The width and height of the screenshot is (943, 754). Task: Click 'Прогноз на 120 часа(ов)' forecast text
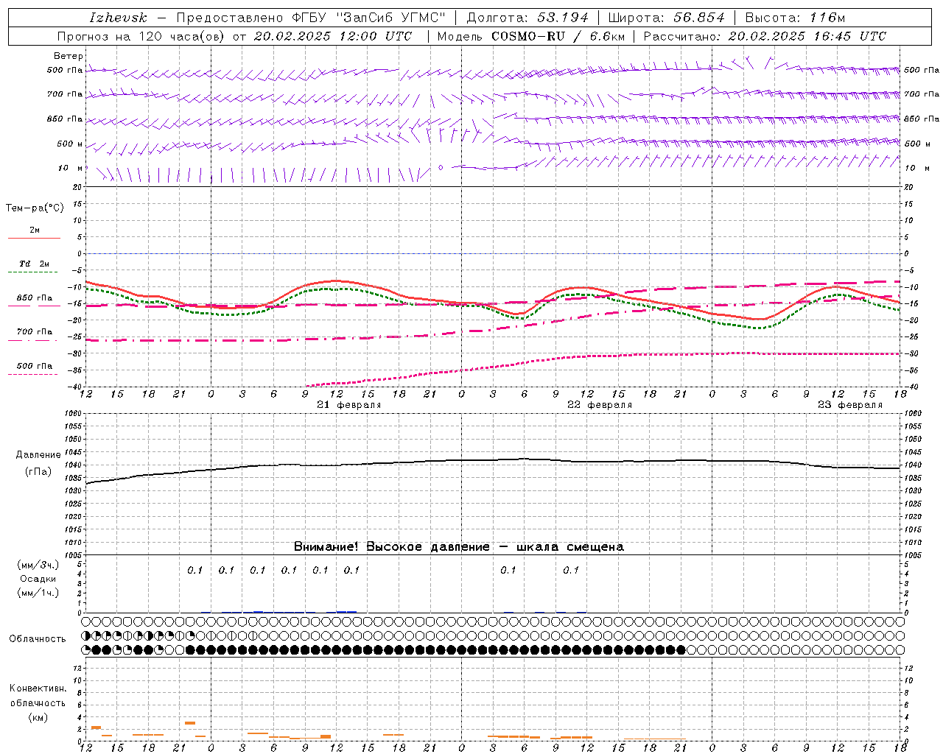click(x=141, y=36)
